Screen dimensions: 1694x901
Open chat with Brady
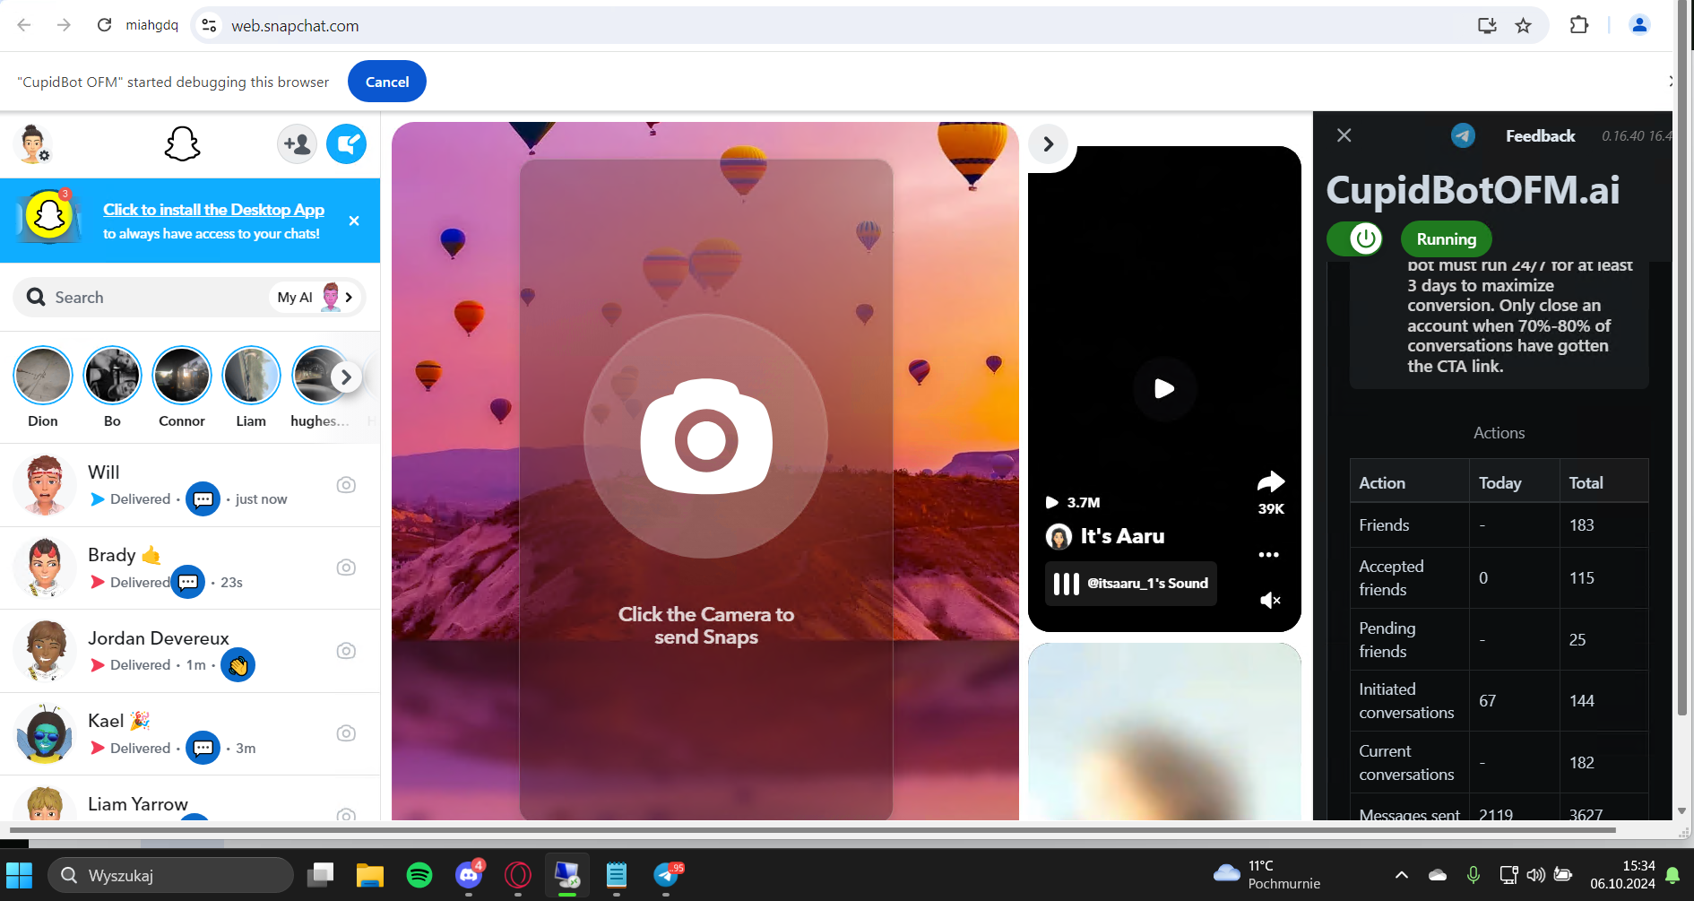pyautogui.click(x=190, y=568)
